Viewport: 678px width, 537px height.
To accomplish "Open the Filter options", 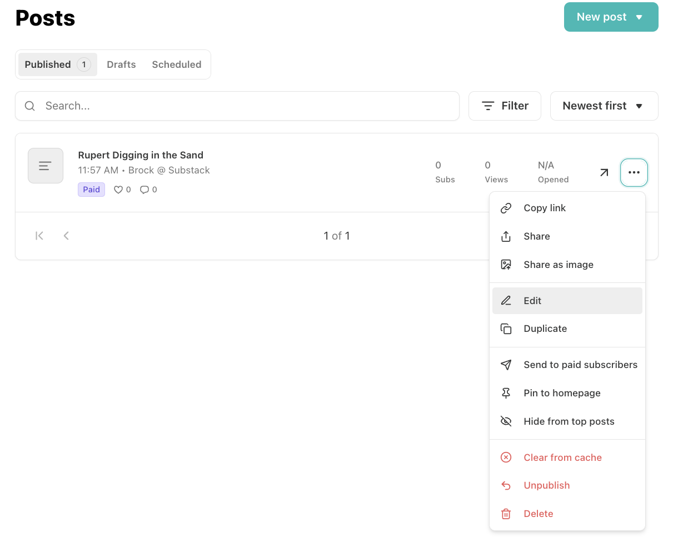I will 504,106.
